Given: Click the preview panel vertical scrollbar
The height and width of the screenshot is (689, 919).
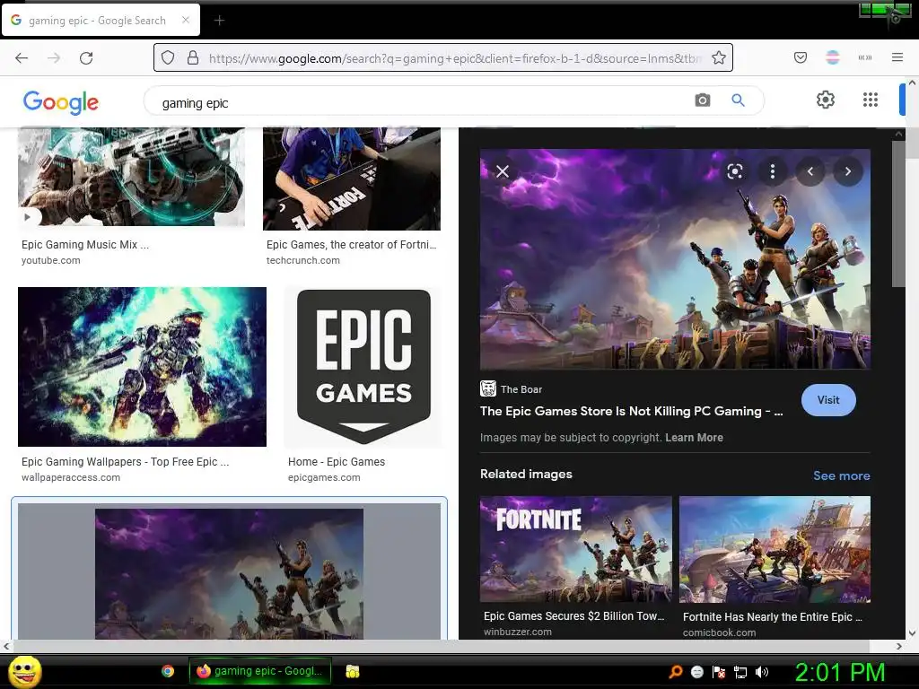Looking at the screenshot, I should 897,214.
